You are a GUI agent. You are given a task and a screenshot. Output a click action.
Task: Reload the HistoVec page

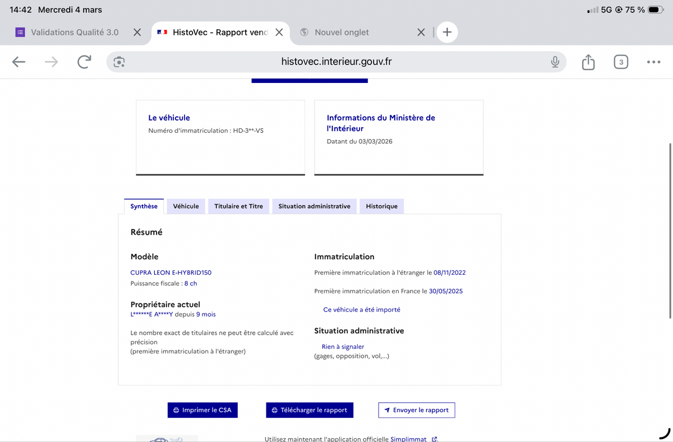84,62
